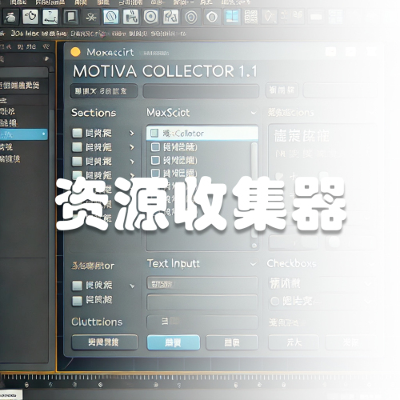Click the dark button below Oluttions
Screen dimensions: 400x400
click(105, 342)
